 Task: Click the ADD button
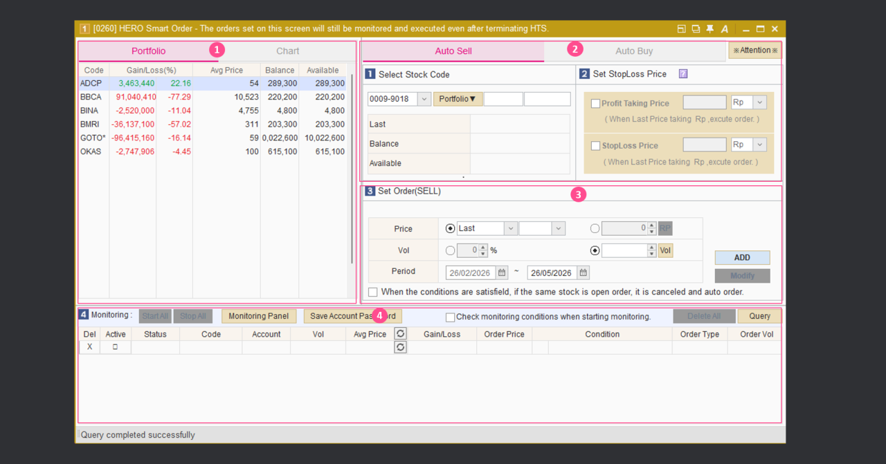click(x=742, y=257)
